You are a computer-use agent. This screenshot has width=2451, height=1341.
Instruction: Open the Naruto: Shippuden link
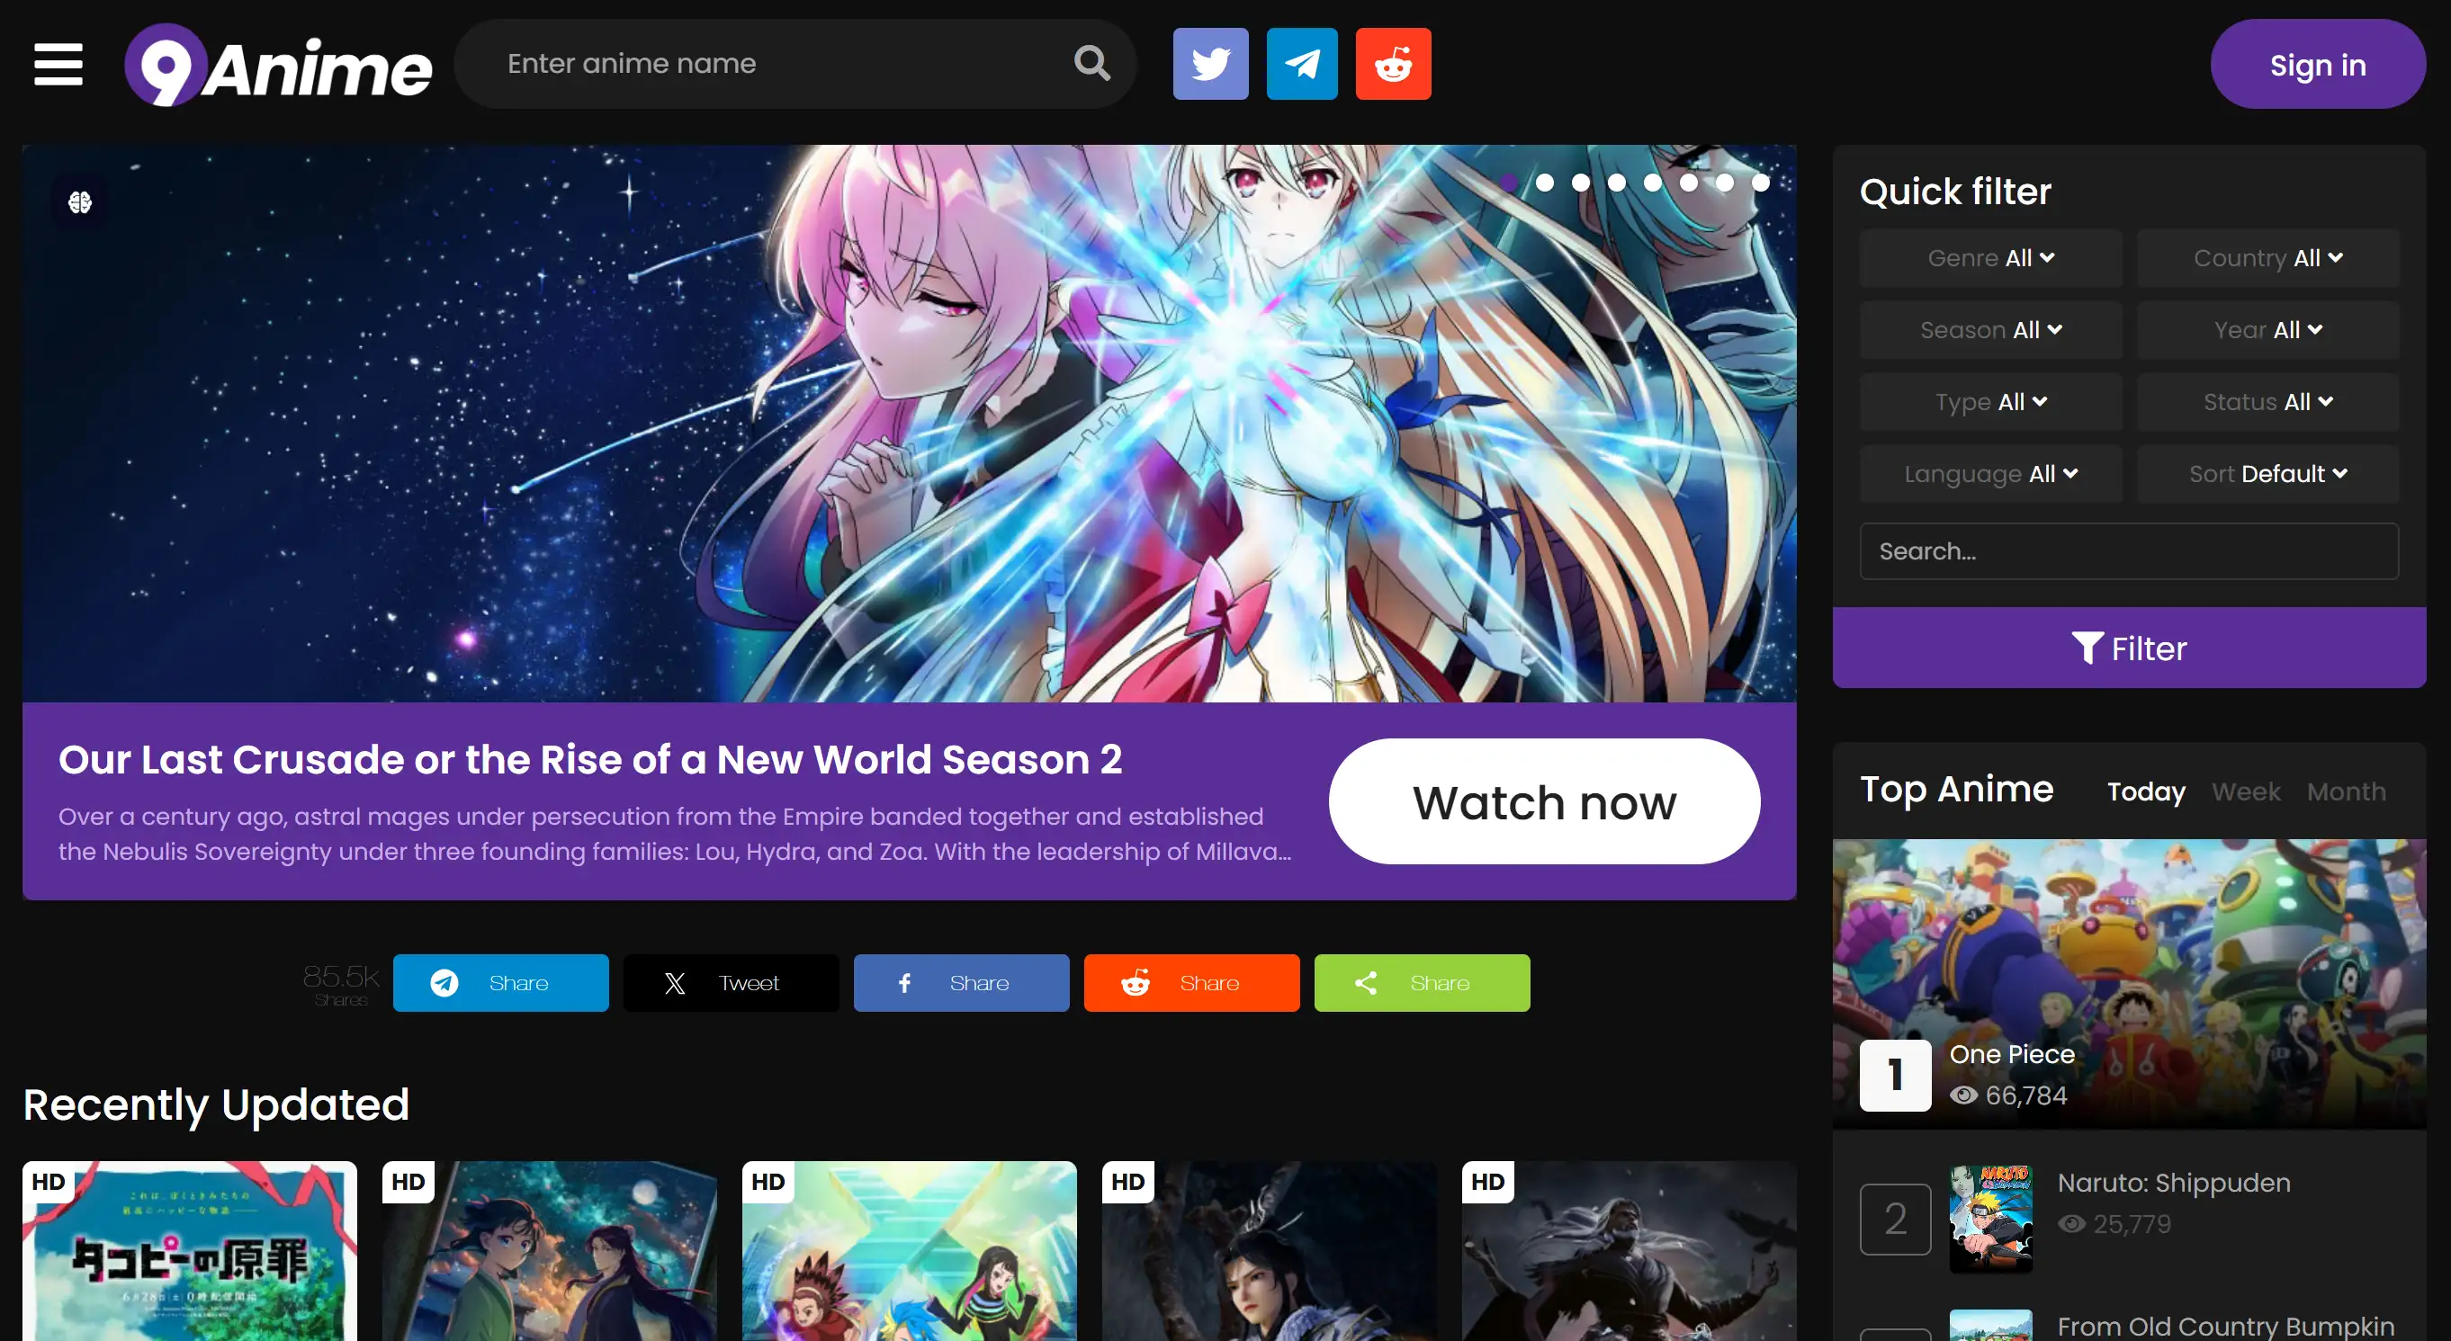click(x=2173, y=1182)
